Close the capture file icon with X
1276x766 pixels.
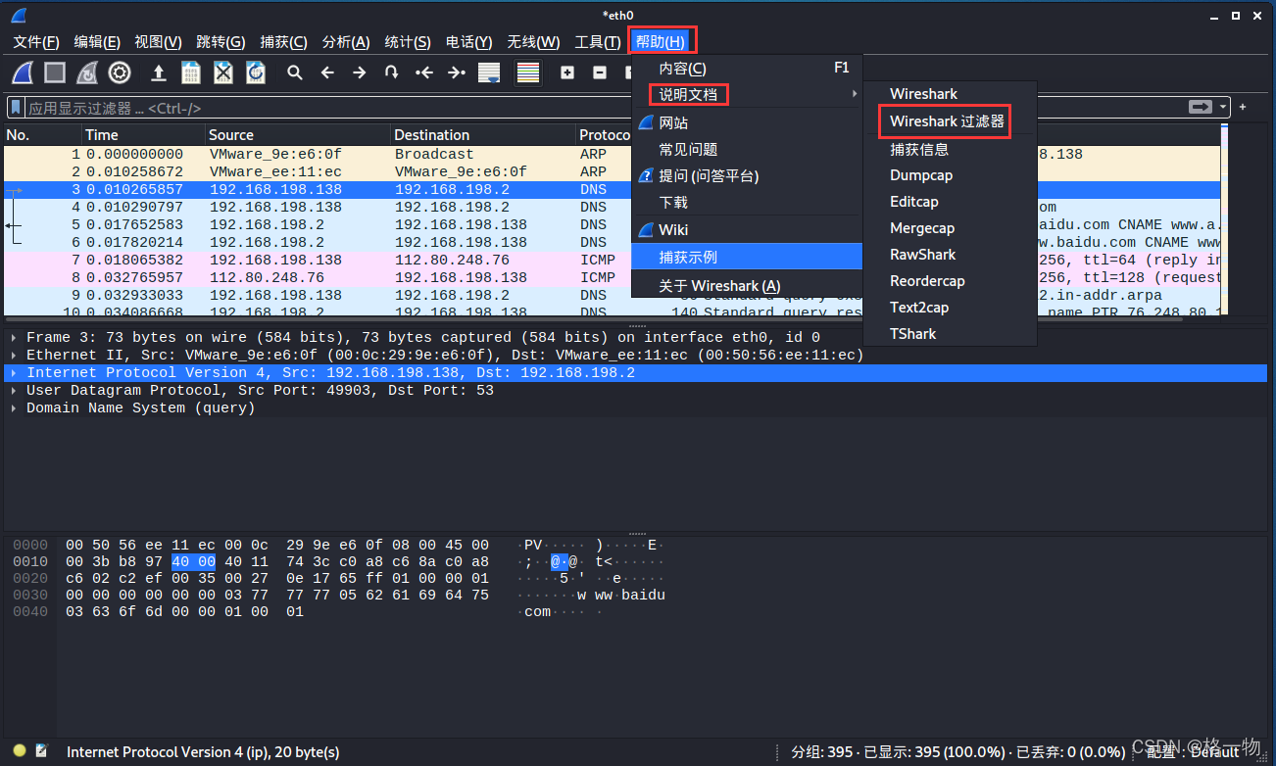tap(223, 72)
